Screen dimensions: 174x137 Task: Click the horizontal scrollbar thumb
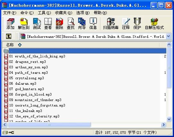pyautogui.click(x=49, y=125)
